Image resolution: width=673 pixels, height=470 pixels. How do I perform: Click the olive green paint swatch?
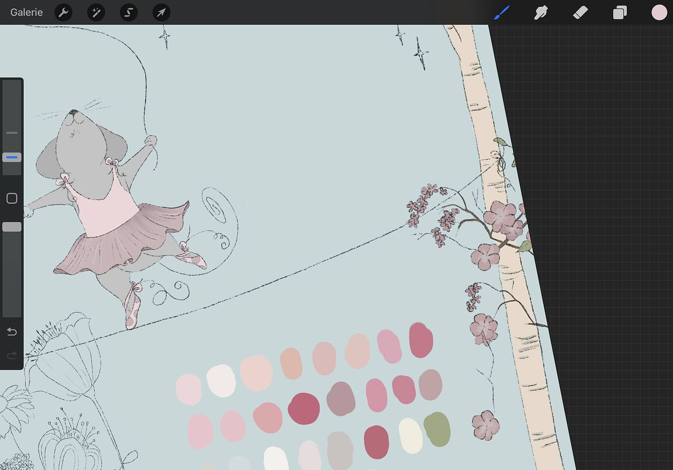pos(437,429)
